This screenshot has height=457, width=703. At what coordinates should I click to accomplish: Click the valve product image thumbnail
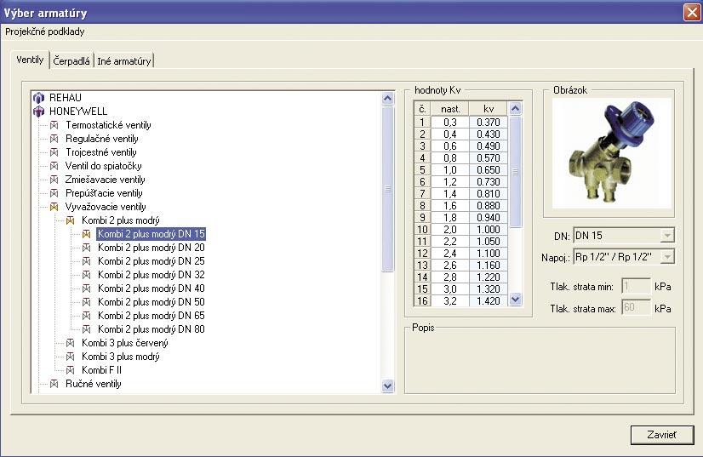(x=612, y=153)
